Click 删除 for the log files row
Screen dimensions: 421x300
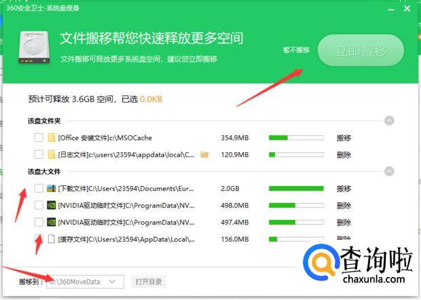click(344, 155)
